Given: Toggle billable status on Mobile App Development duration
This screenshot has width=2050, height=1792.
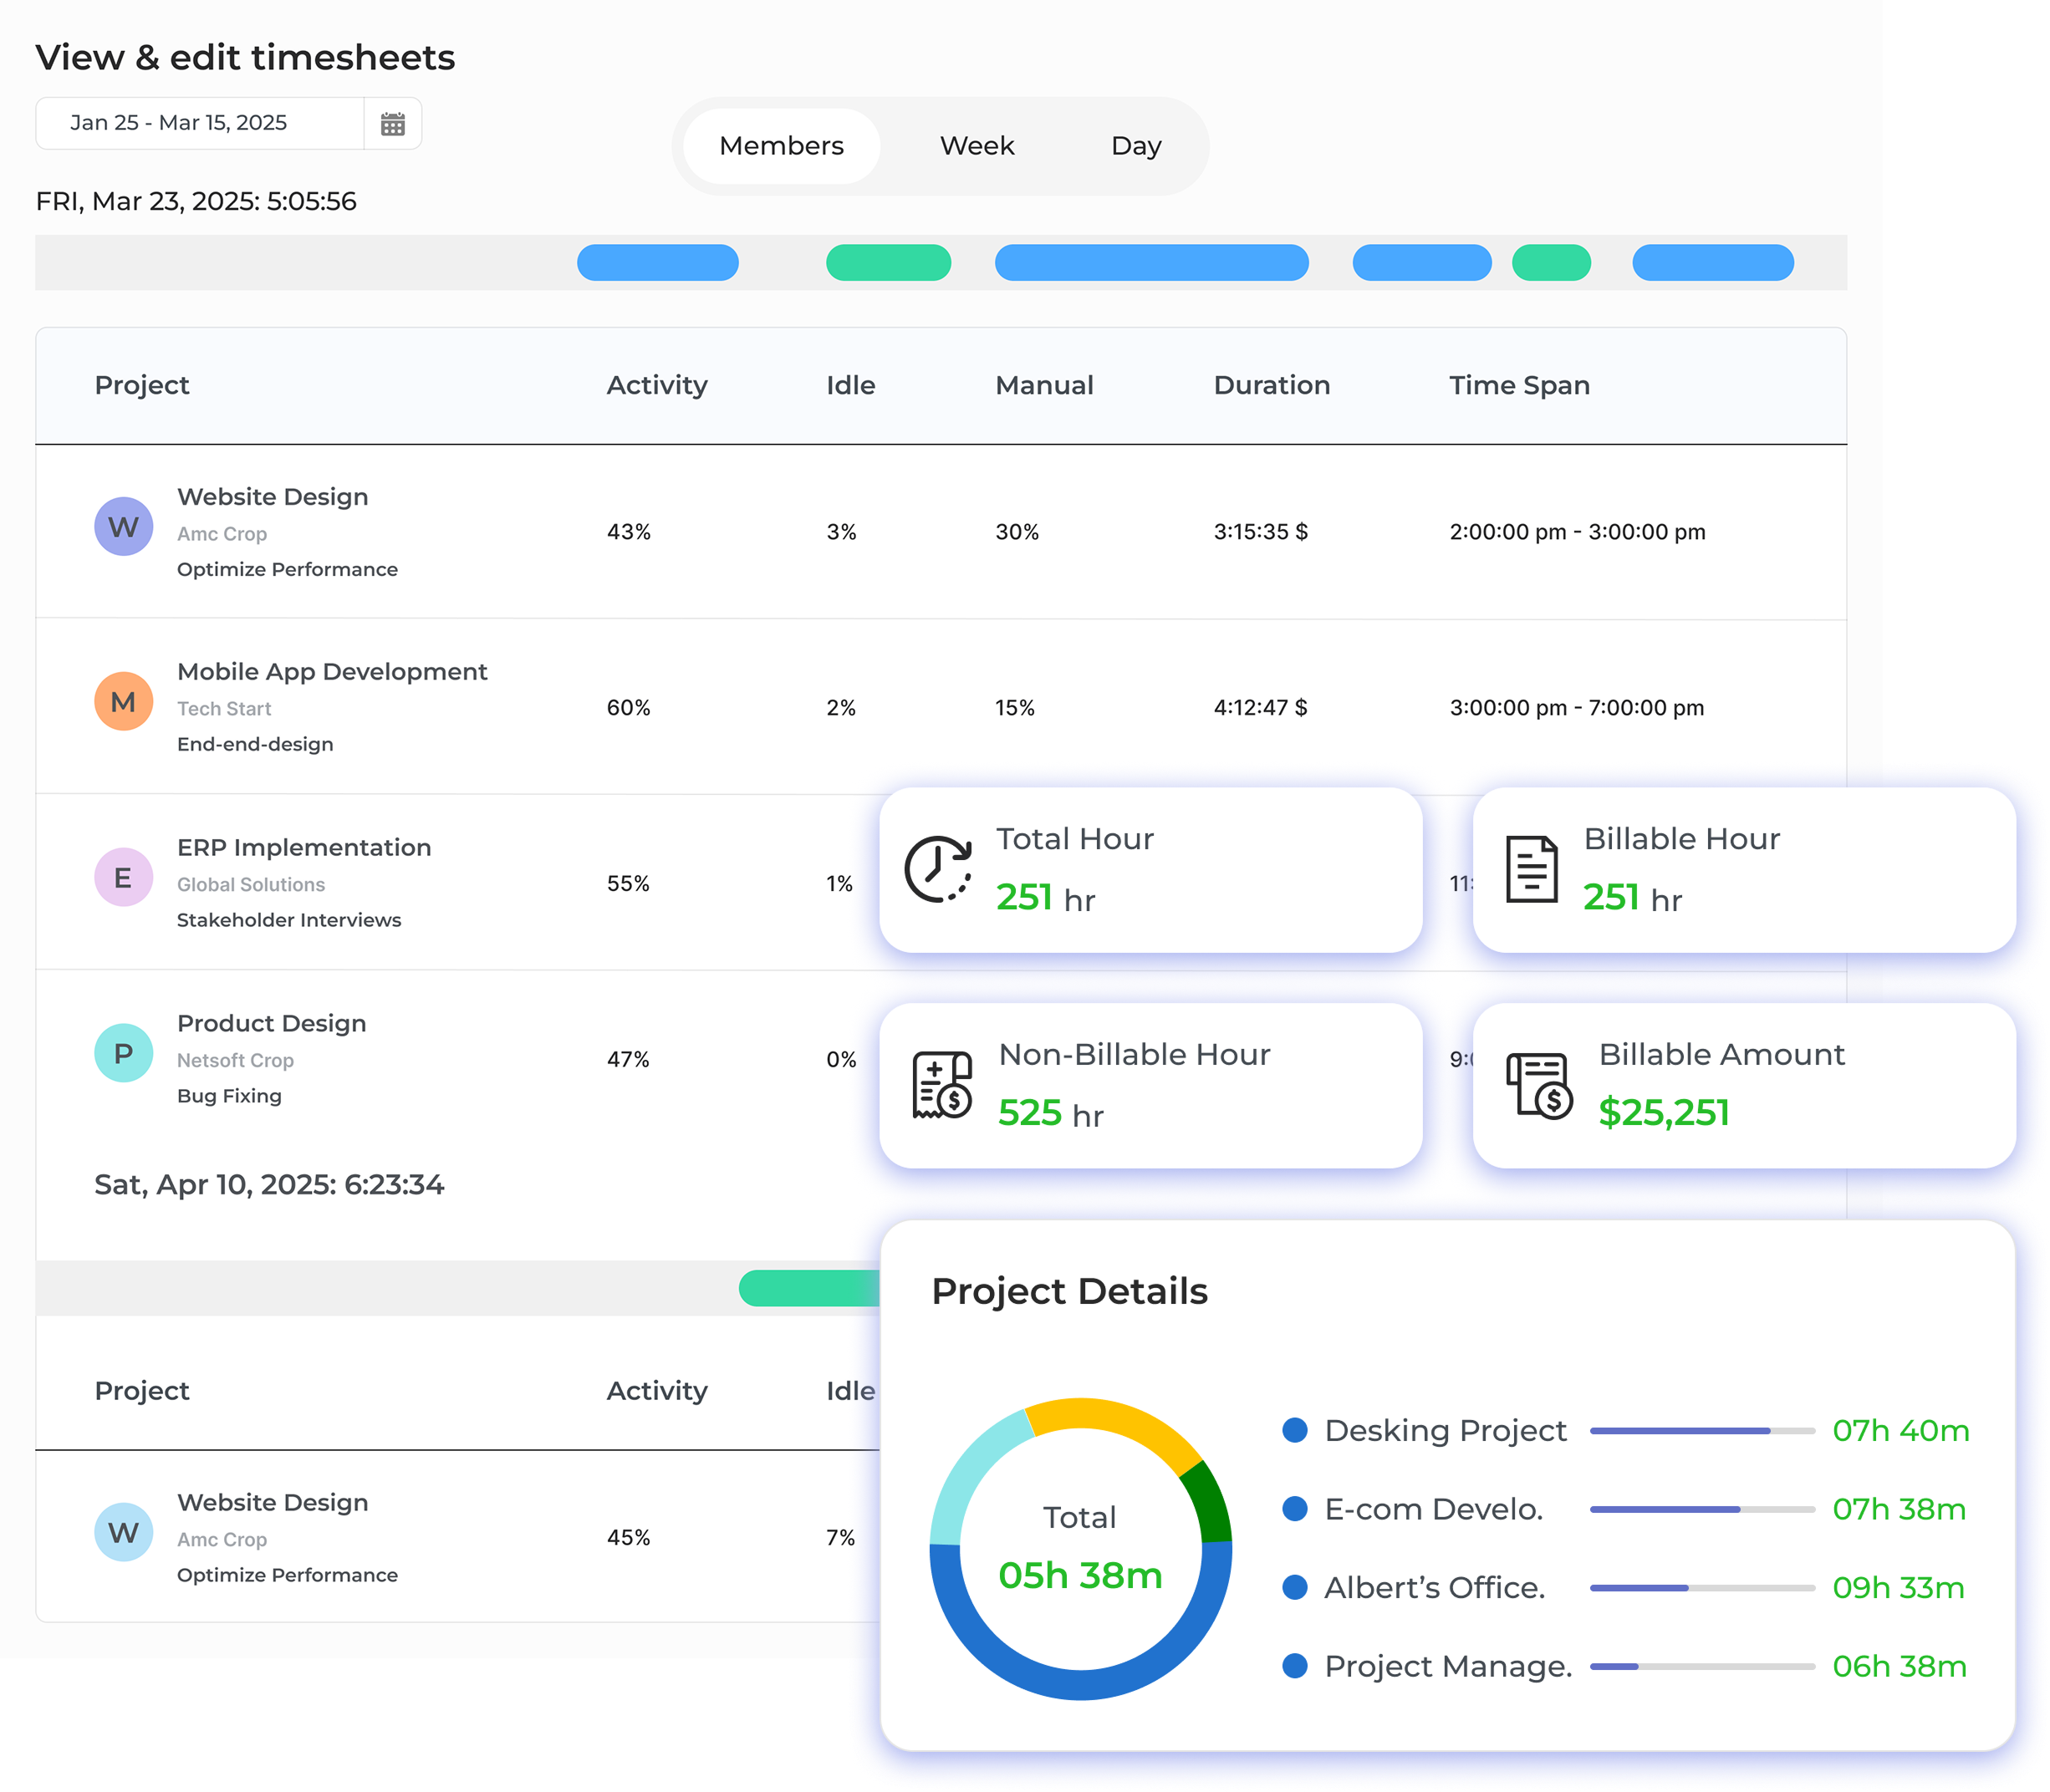Looking at the screenshot, I should (x=1302, y=707).
